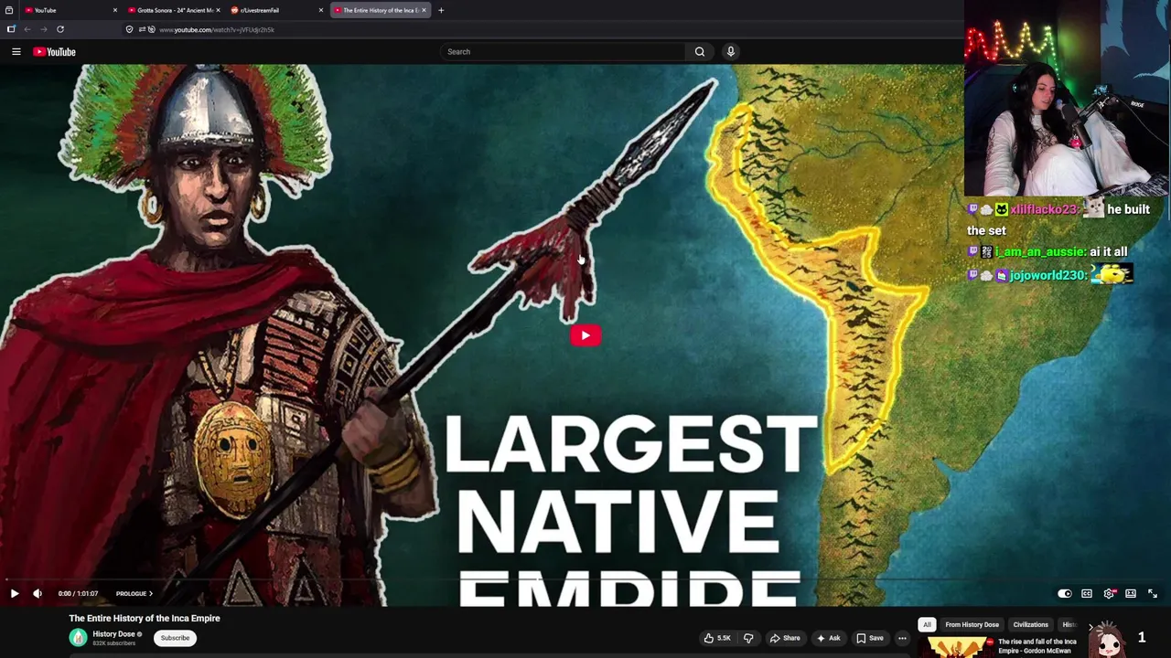
Task: Open the History Dose channel avatar
Action: pos(78,638)
